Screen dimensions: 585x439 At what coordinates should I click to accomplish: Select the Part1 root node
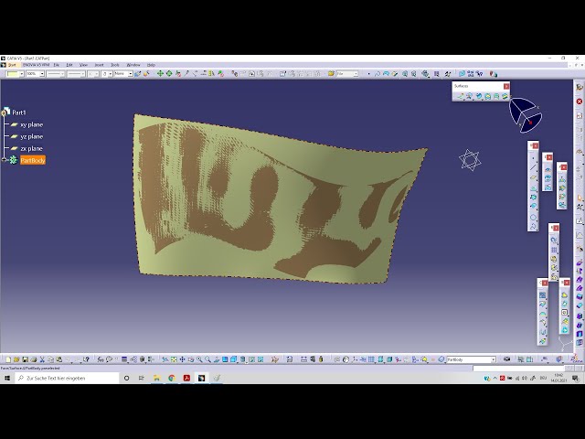(19, 112)
